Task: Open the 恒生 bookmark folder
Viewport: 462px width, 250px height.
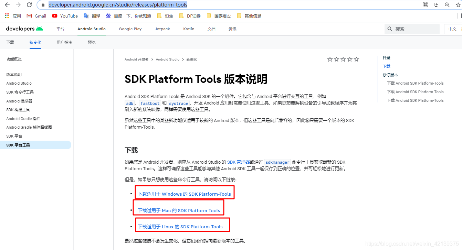Action: pos(165,16)
